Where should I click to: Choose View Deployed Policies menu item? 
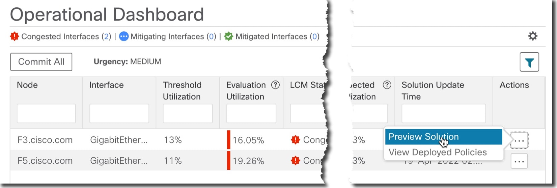tap(438, 152)
